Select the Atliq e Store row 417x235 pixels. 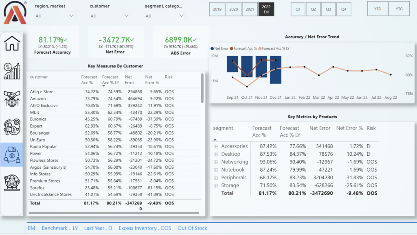[102, 91]
